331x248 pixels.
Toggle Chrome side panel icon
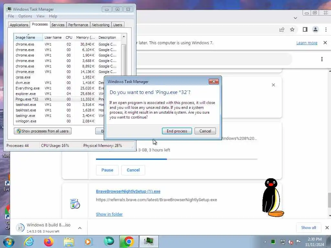(x=305, y=29)
